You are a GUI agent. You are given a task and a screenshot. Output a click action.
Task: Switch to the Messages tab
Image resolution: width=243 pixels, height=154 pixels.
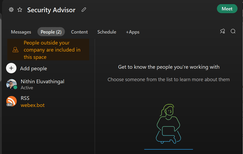21,32
